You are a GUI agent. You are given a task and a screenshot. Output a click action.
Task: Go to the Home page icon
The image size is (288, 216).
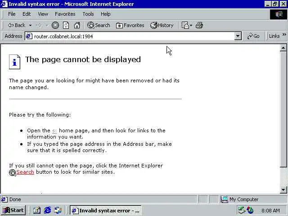(x=77, y=25)
